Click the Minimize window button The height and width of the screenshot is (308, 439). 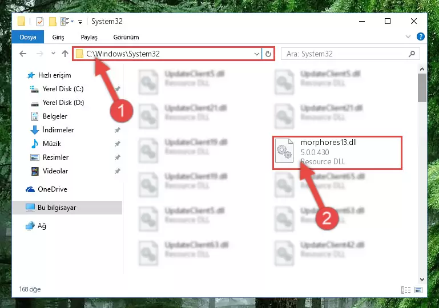click(362, 21)
